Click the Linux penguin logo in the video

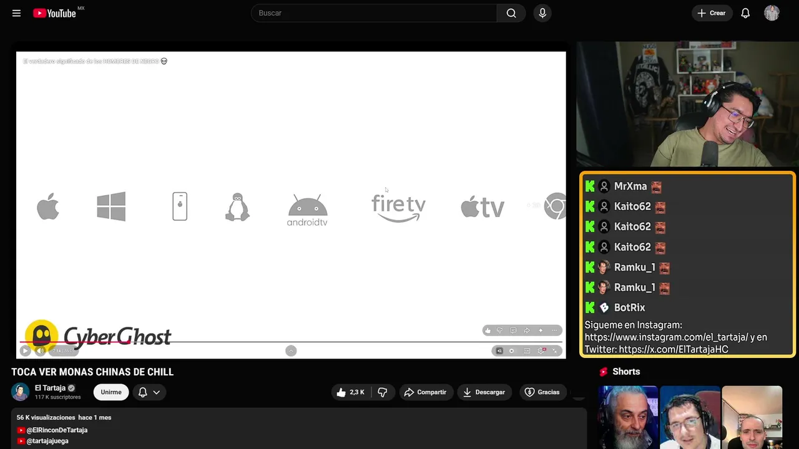(237, 207)
